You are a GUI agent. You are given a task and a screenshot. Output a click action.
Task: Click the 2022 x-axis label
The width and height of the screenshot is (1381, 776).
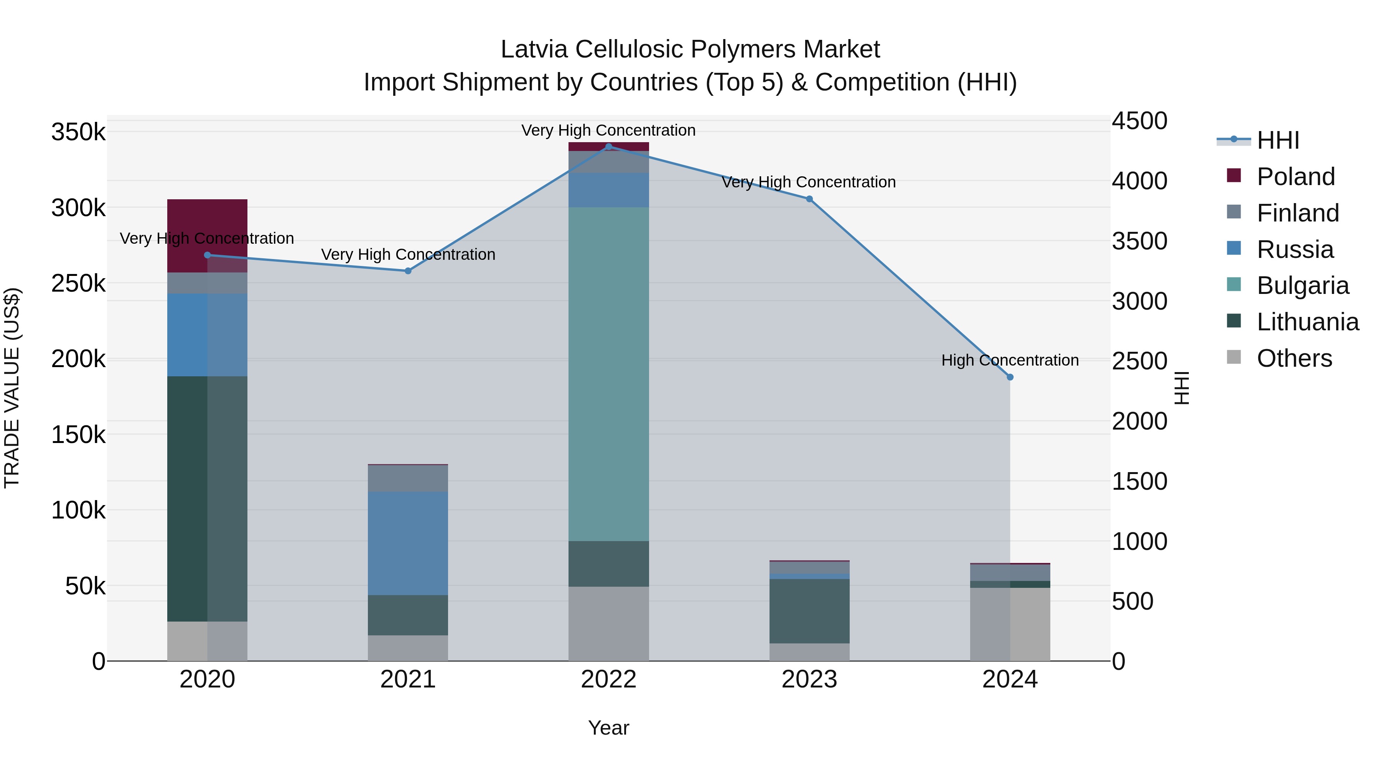(608, 679)
